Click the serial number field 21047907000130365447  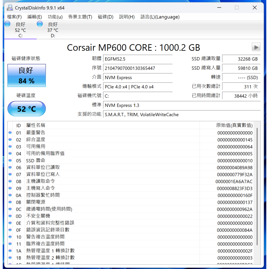138,68
